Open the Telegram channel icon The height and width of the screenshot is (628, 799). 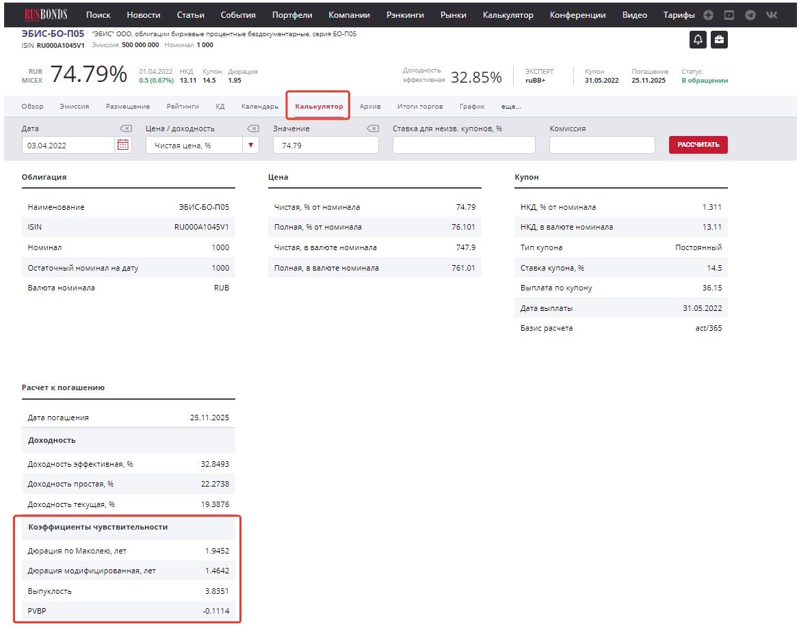pos(750,15)
